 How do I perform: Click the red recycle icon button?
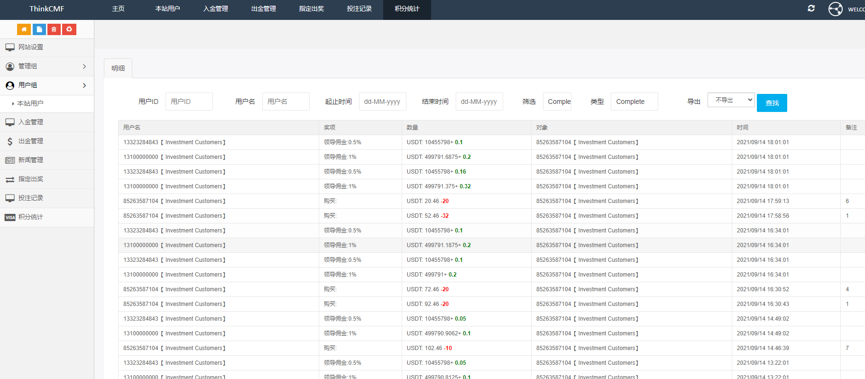69,29
